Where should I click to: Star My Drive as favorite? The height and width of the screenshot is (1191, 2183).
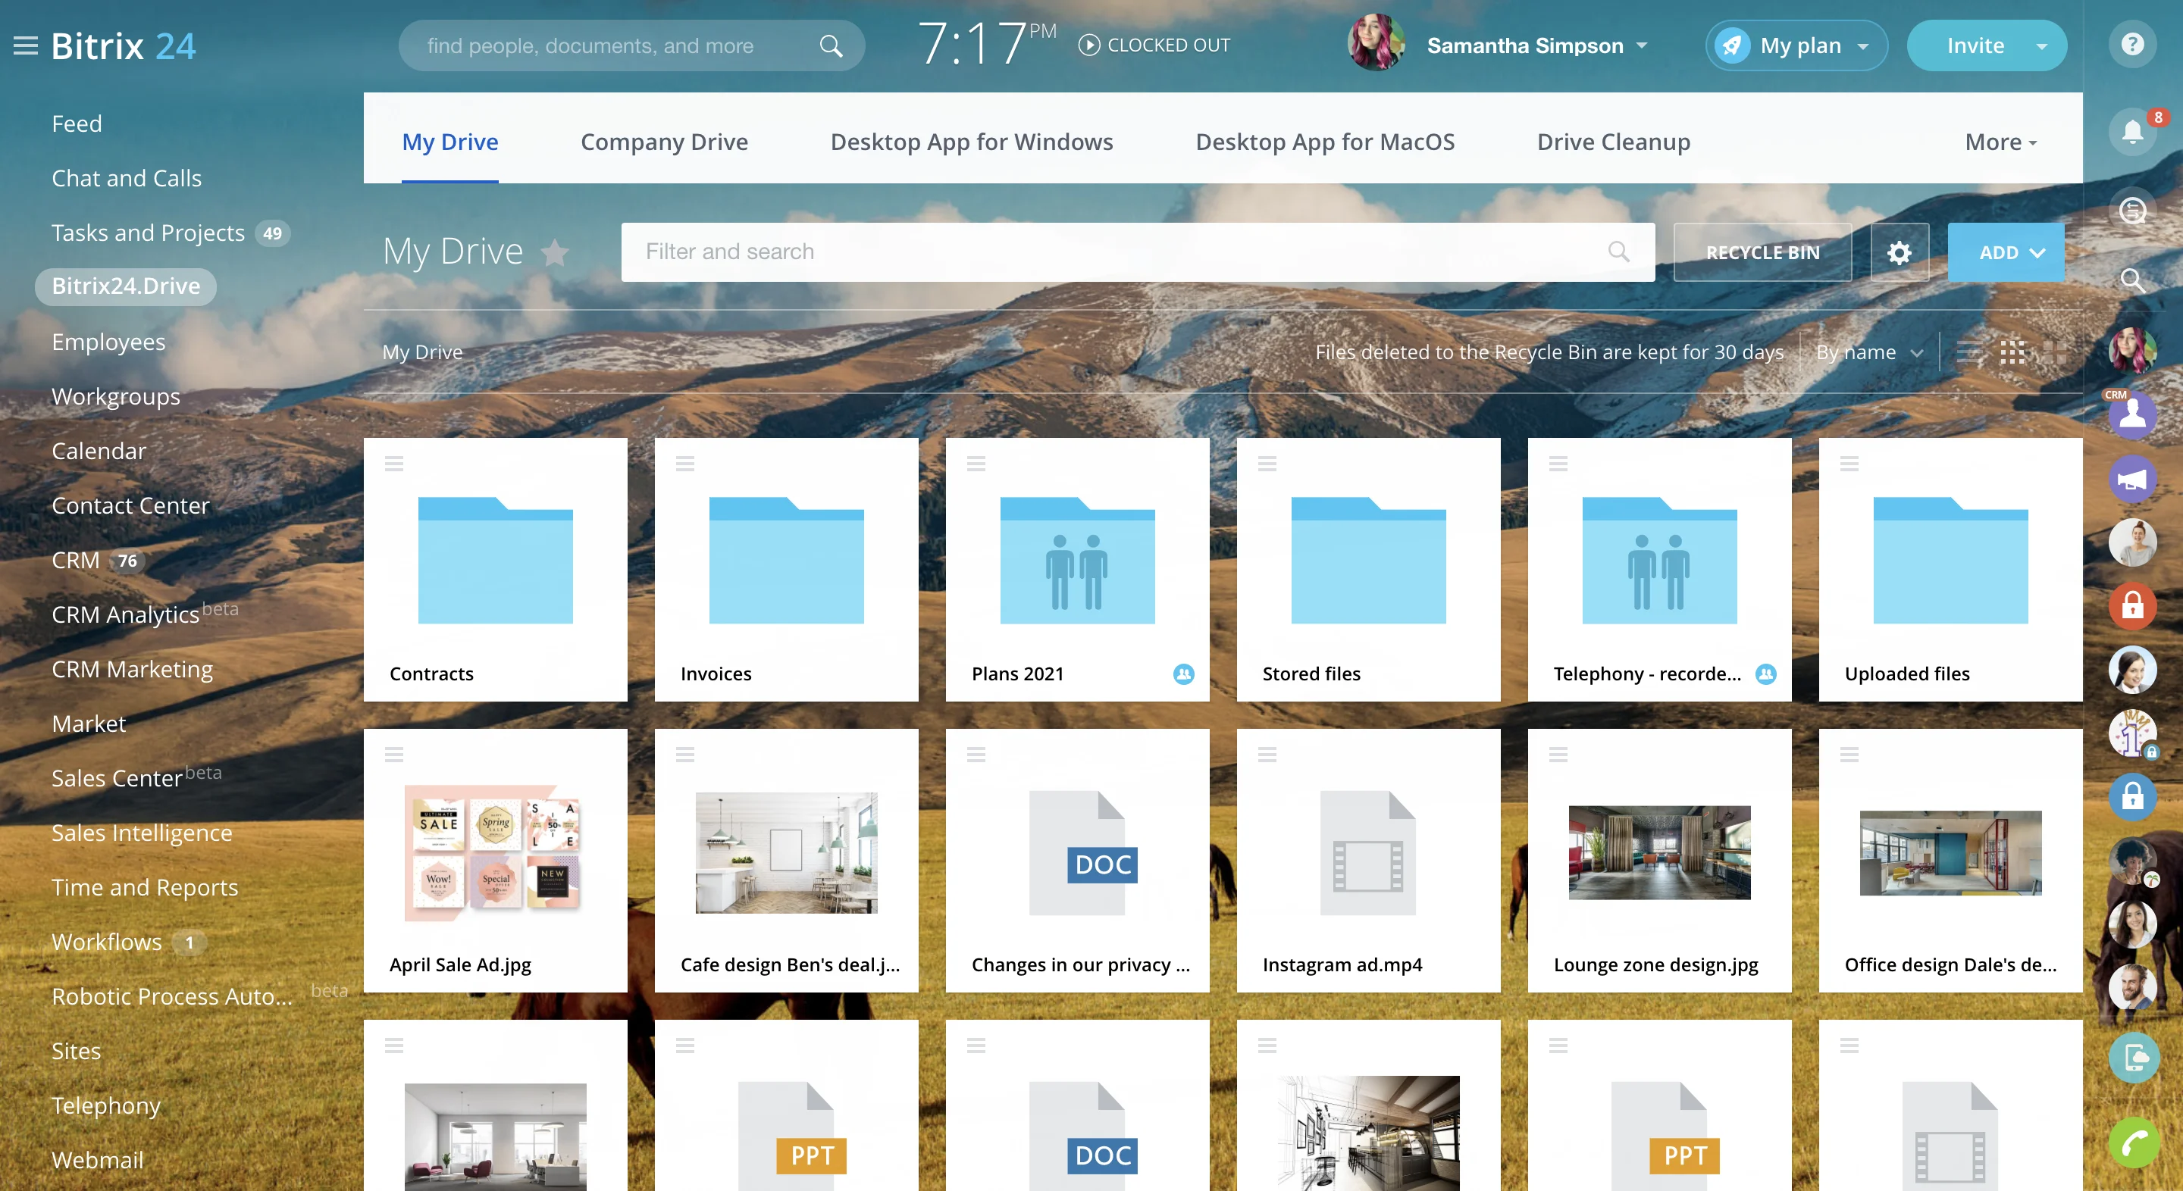point(555,252)
